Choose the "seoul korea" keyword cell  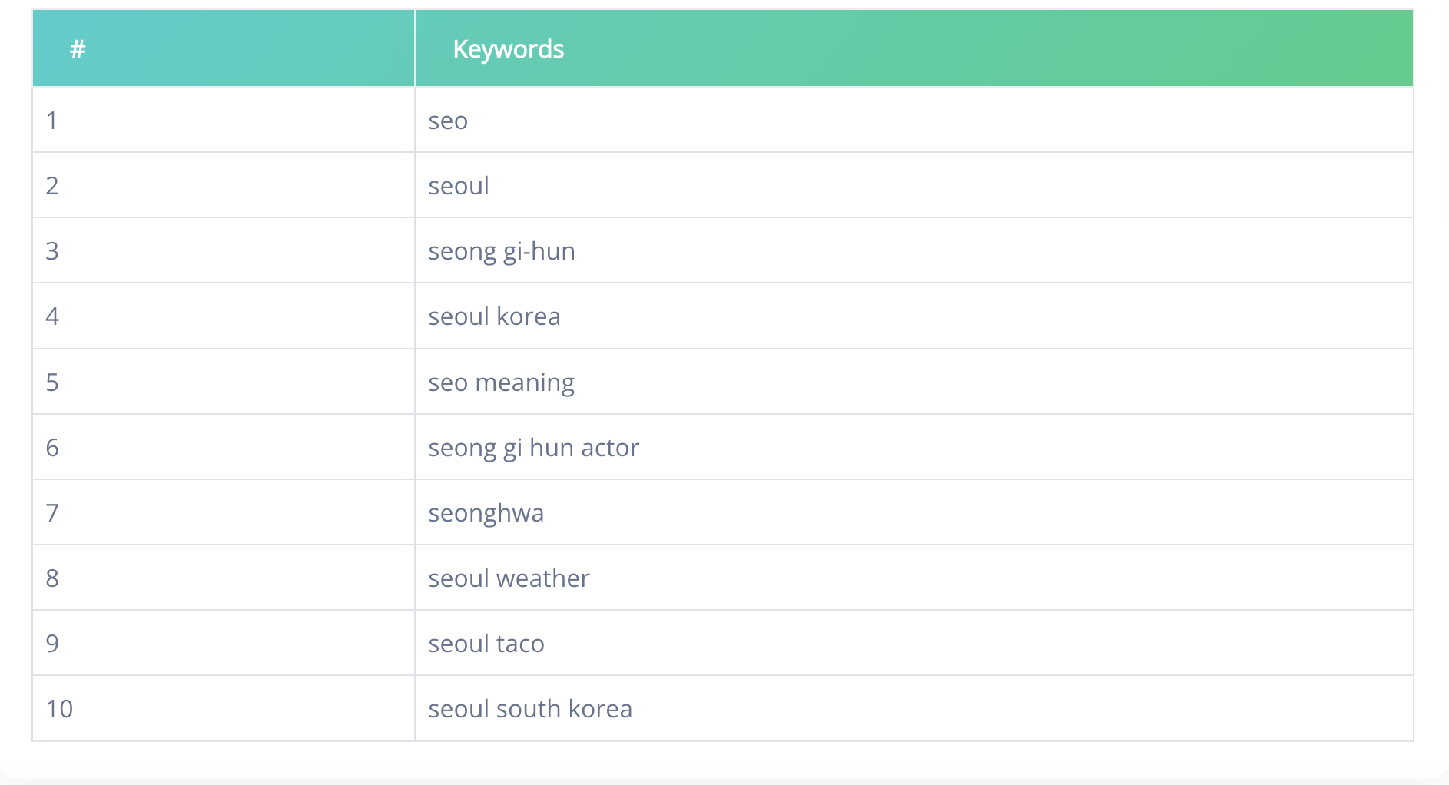494,316
